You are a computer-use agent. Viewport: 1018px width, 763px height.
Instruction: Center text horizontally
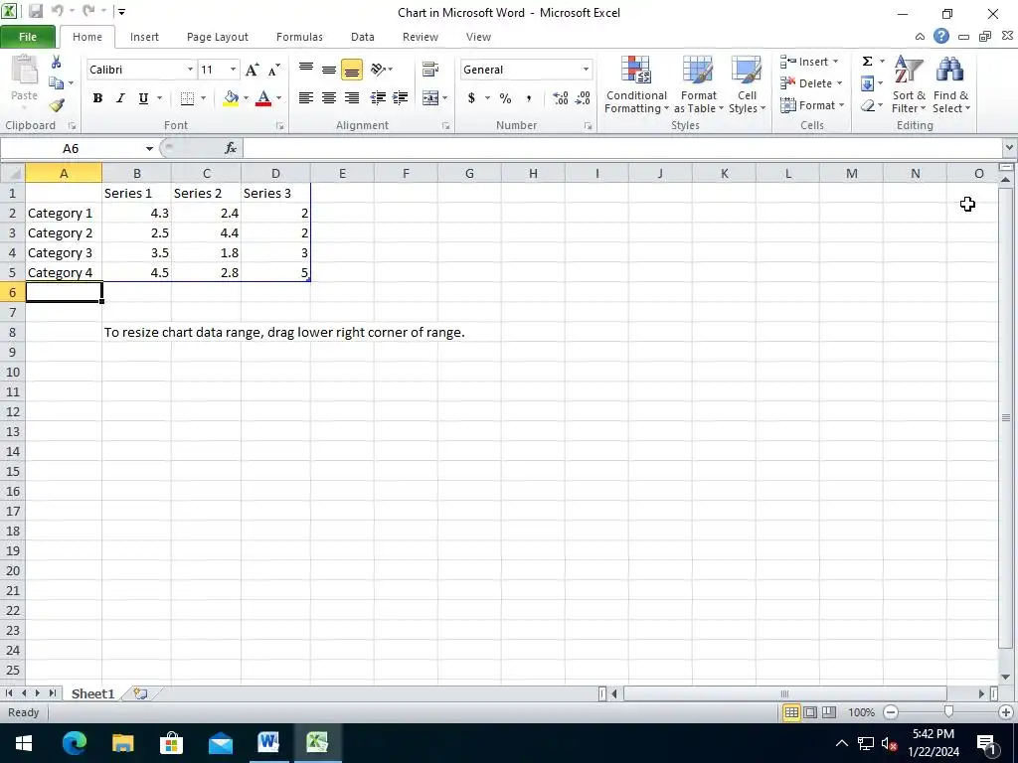point(329,98)
